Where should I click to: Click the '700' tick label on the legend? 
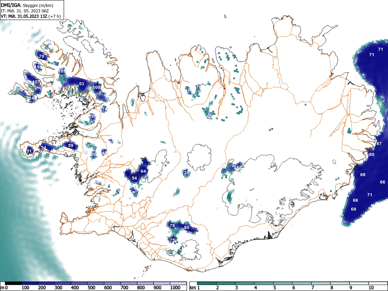click(124, 288)
